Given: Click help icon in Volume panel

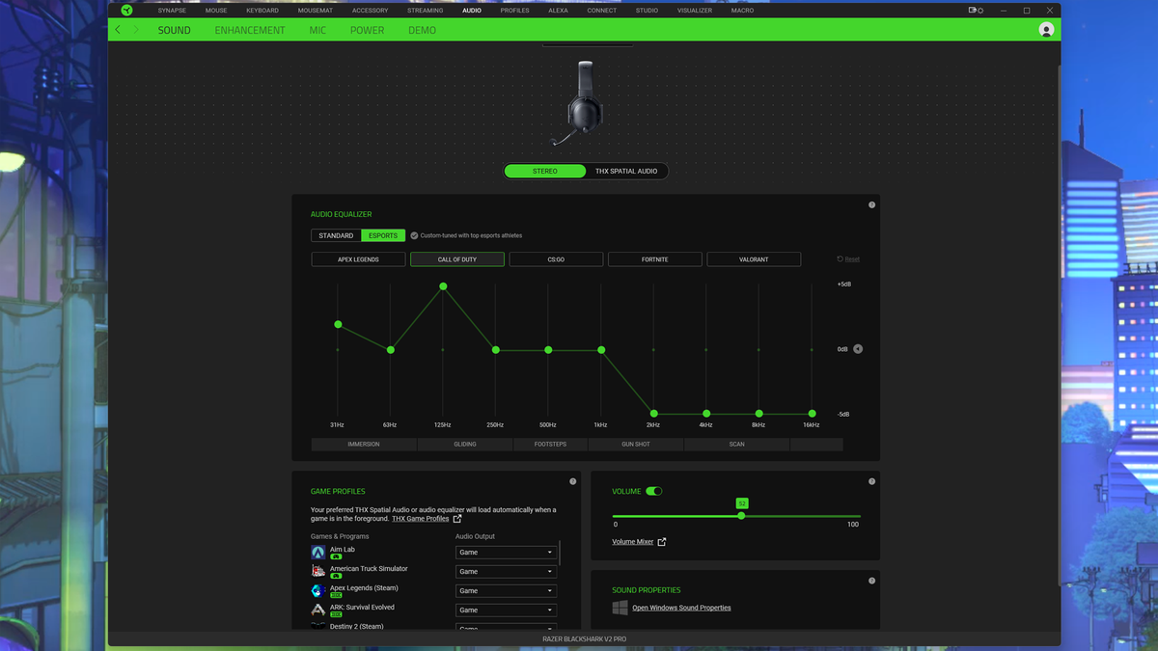Looking at the screenshot, I should pyautogui.click(x=871, y=481).
